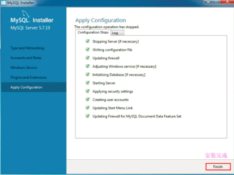Click the Finish button

[x=218, y=167]
